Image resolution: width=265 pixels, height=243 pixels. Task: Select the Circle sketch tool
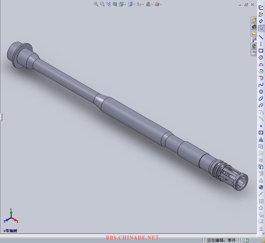[x=261, y=57]
